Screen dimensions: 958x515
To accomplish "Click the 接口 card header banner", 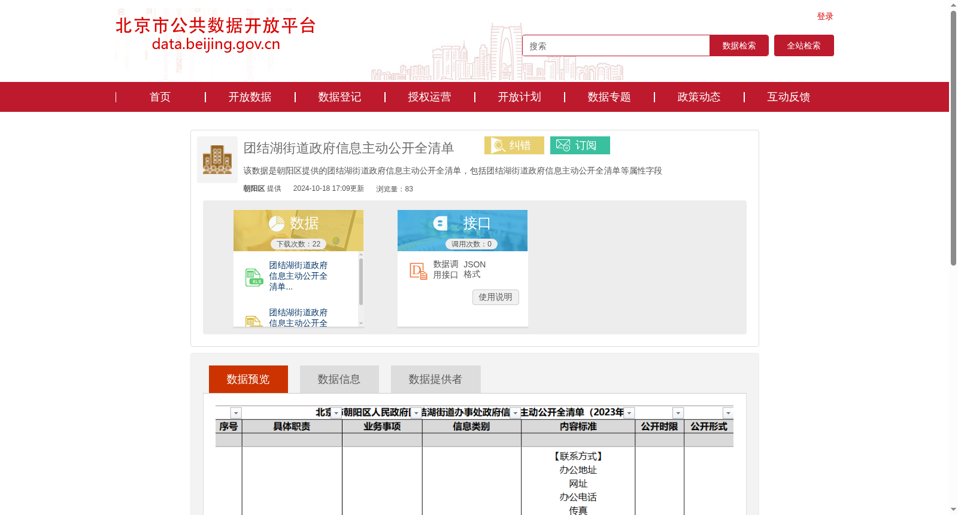I will coord(462,230).
